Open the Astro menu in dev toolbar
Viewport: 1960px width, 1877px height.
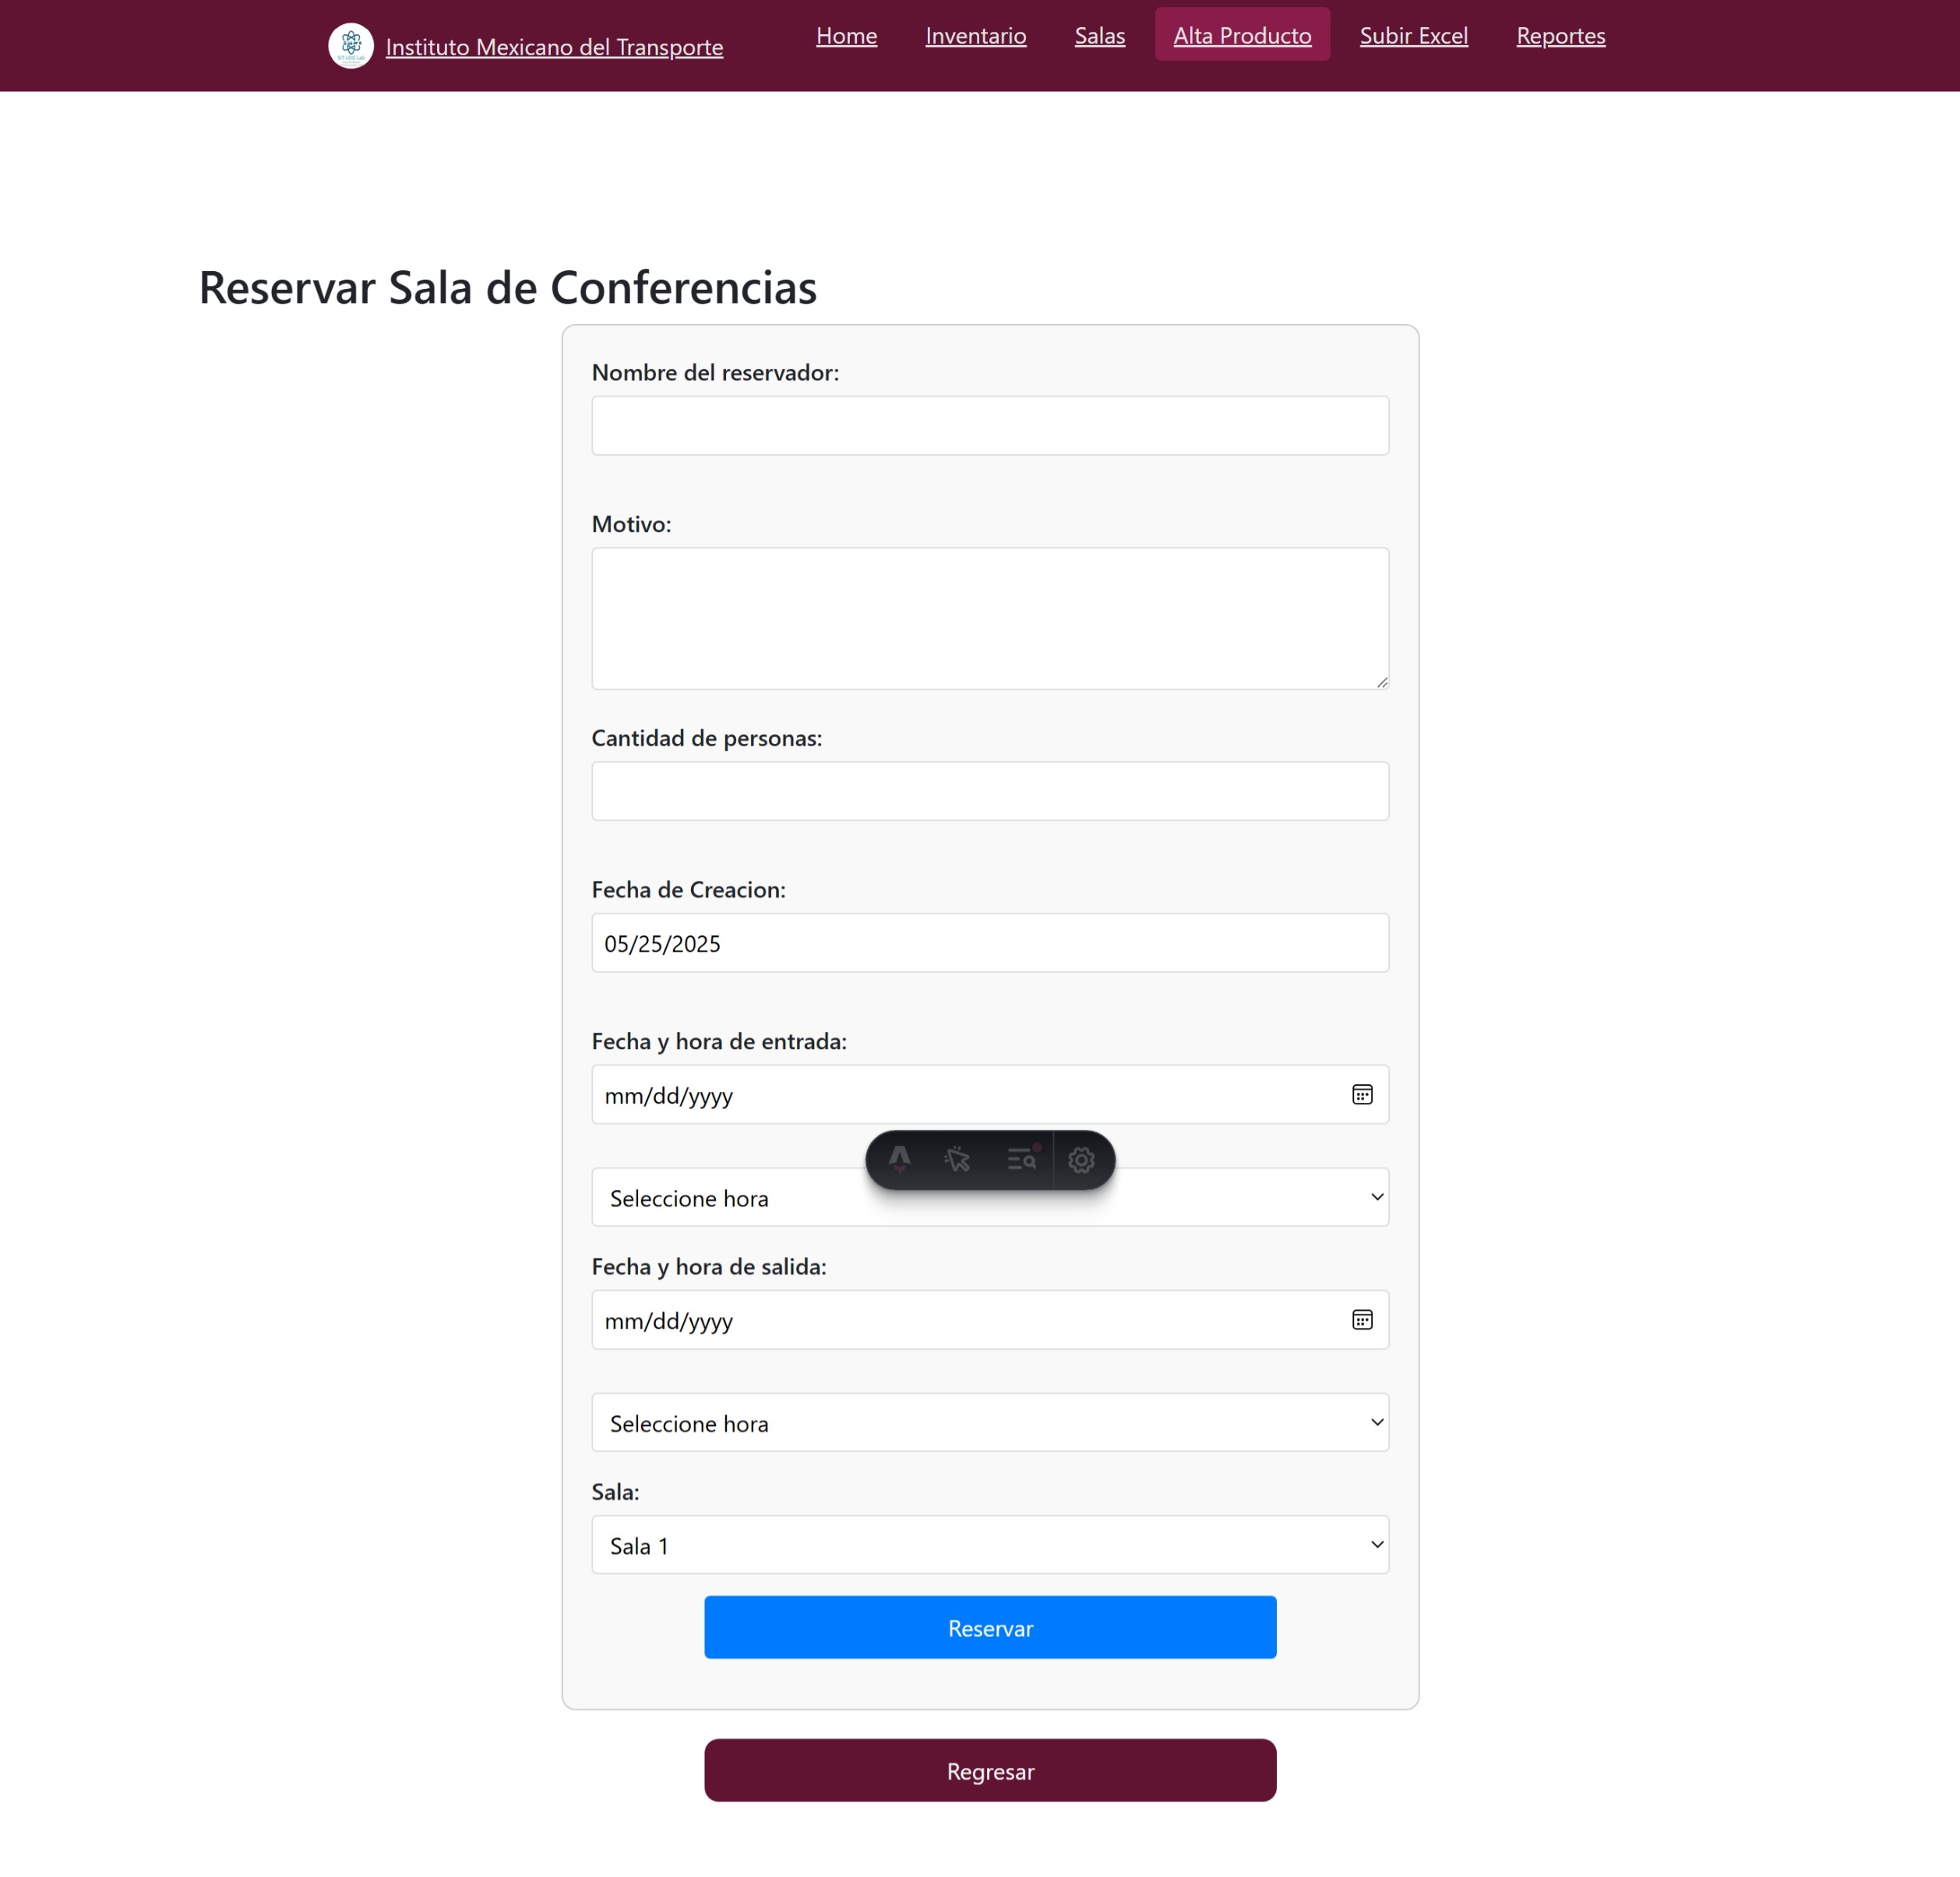[899, 1160]
